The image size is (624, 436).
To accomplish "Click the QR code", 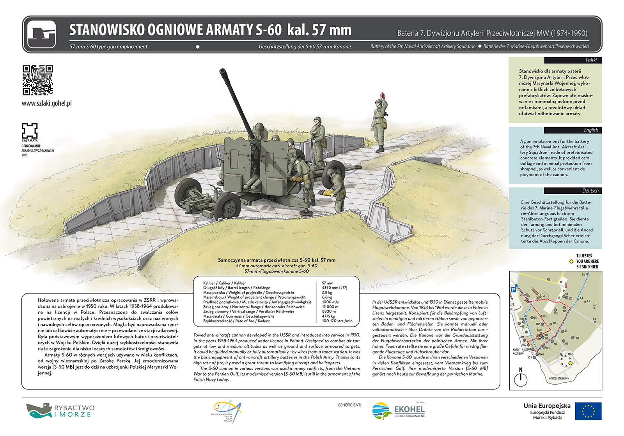I will tap(37, 80).
